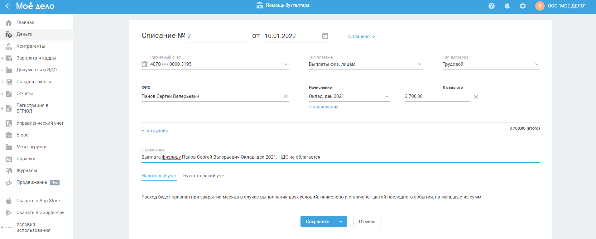Click the Назначение payment purpose field

340,157
